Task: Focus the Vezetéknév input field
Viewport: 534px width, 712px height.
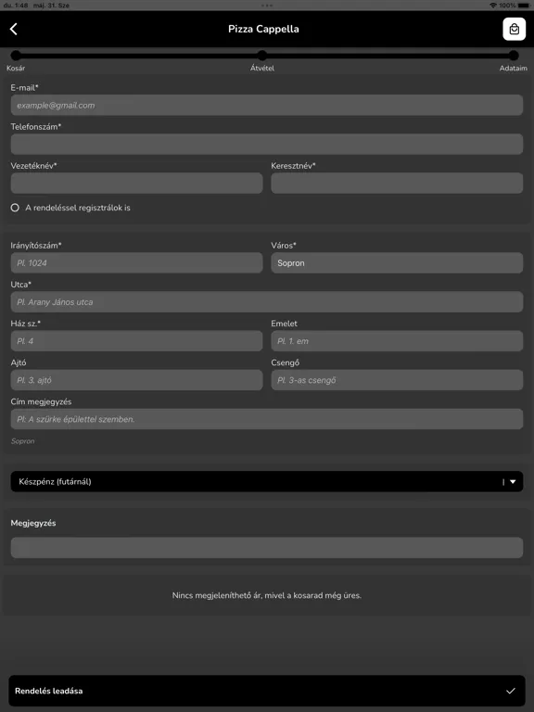Action: click(x=136, y=183)
